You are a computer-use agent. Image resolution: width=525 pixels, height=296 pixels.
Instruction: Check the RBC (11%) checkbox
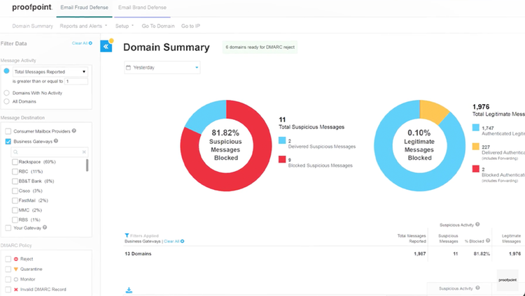click(15, 172)
